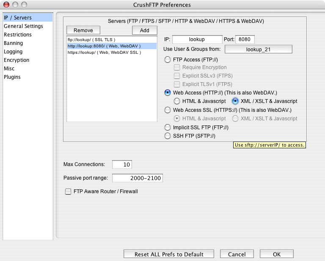Select the ftp://lookup/ server entry
325x261 pixels.
[91, 39]
